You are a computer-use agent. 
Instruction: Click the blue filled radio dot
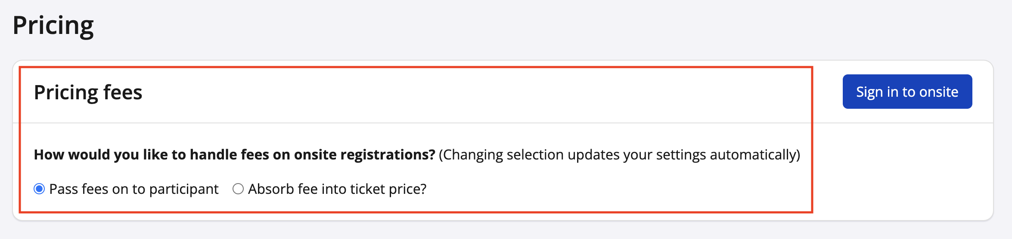pos(39,189)
